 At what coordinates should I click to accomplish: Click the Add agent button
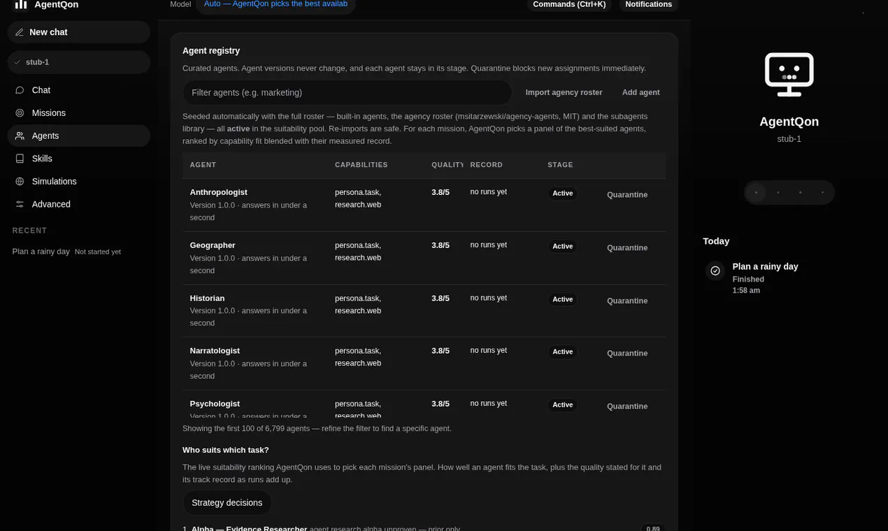640,92
